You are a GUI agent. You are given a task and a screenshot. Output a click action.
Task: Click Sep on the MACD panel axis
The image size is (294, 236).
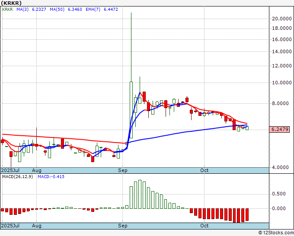(123, 226)
